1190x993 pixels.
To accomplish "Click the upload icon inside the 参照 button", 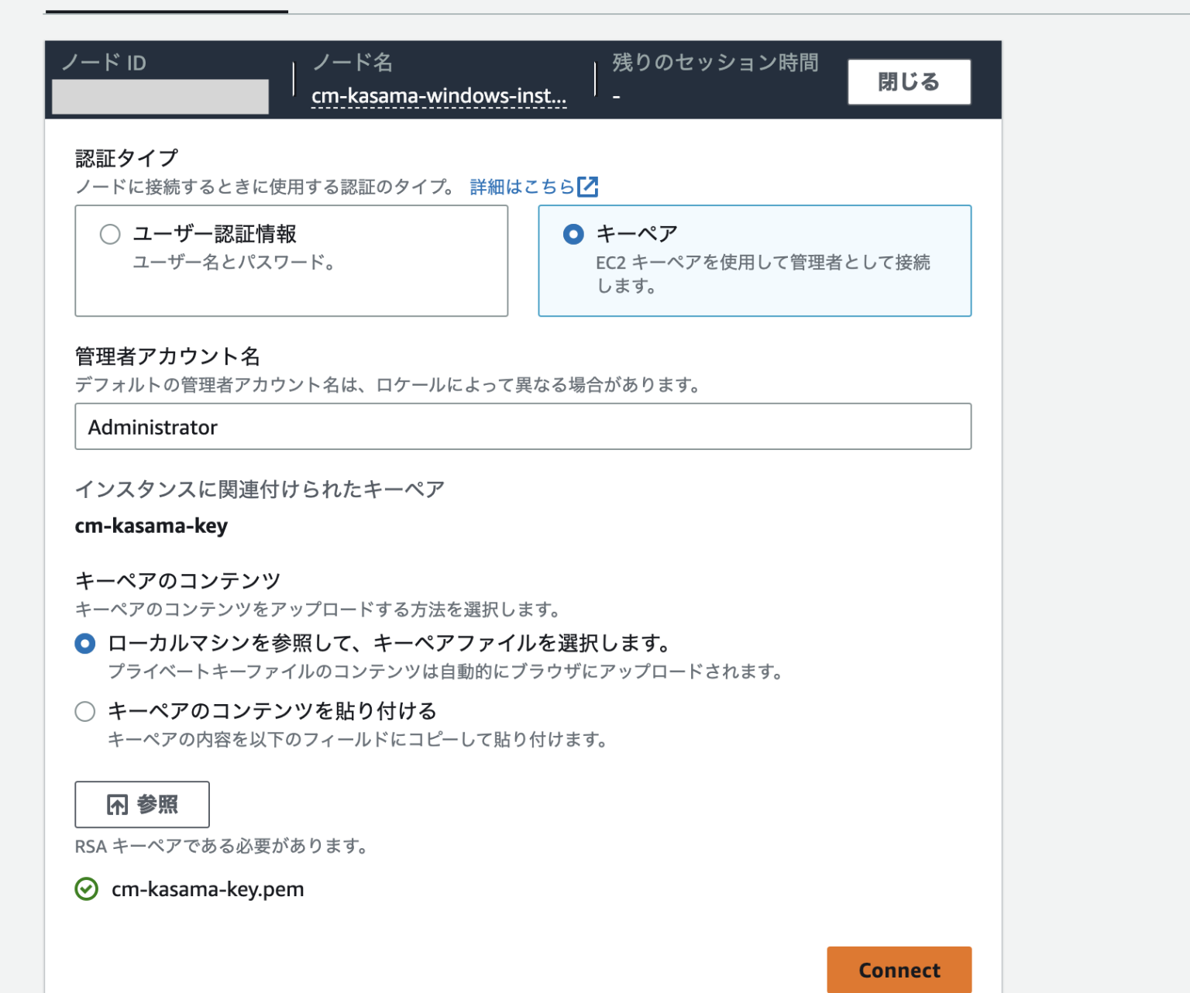I will coord(115,805).
